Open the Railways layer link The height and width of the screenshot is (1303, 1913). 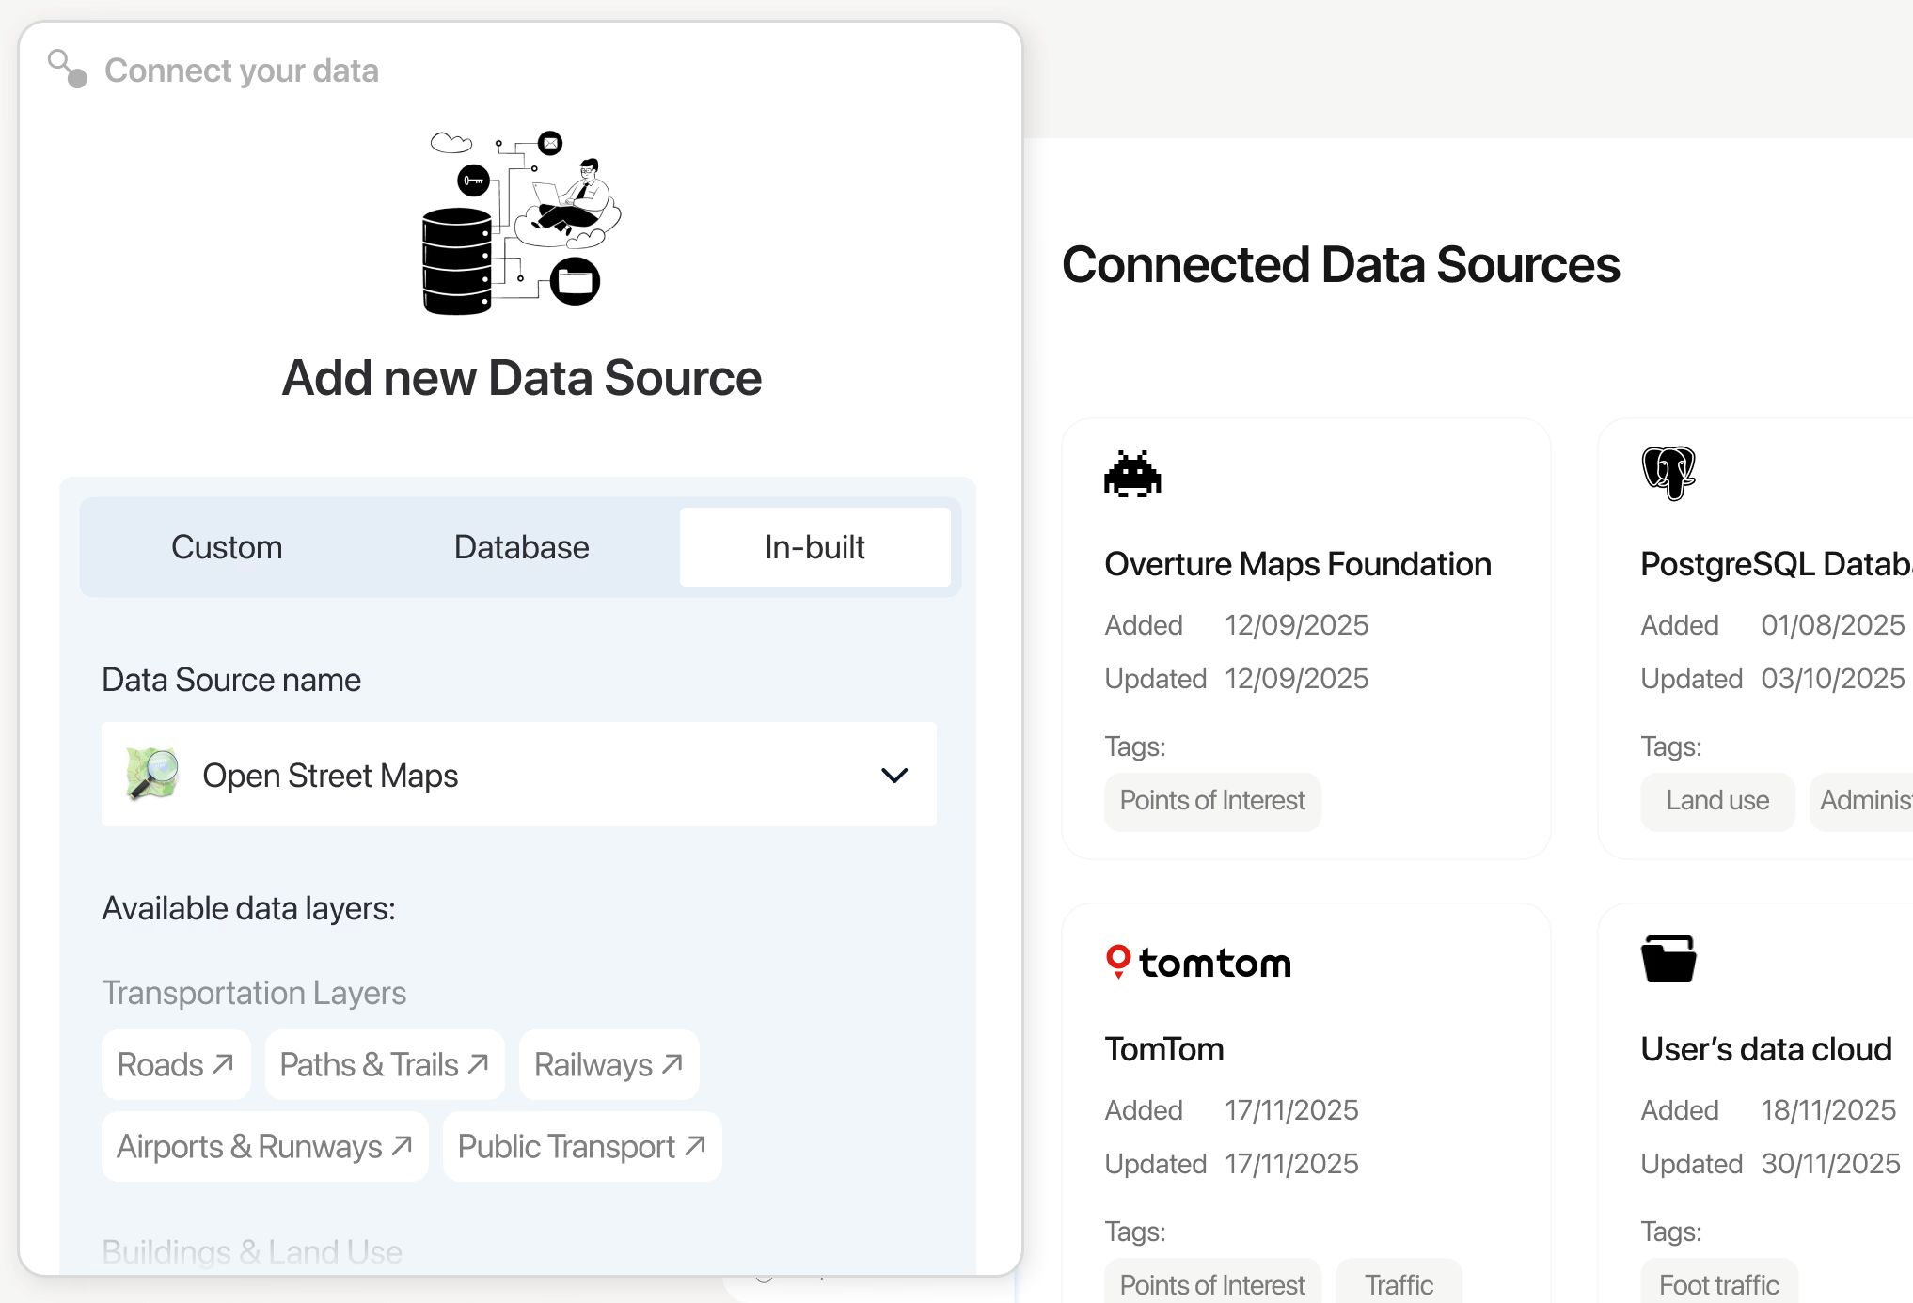[x=608, y=1064]
